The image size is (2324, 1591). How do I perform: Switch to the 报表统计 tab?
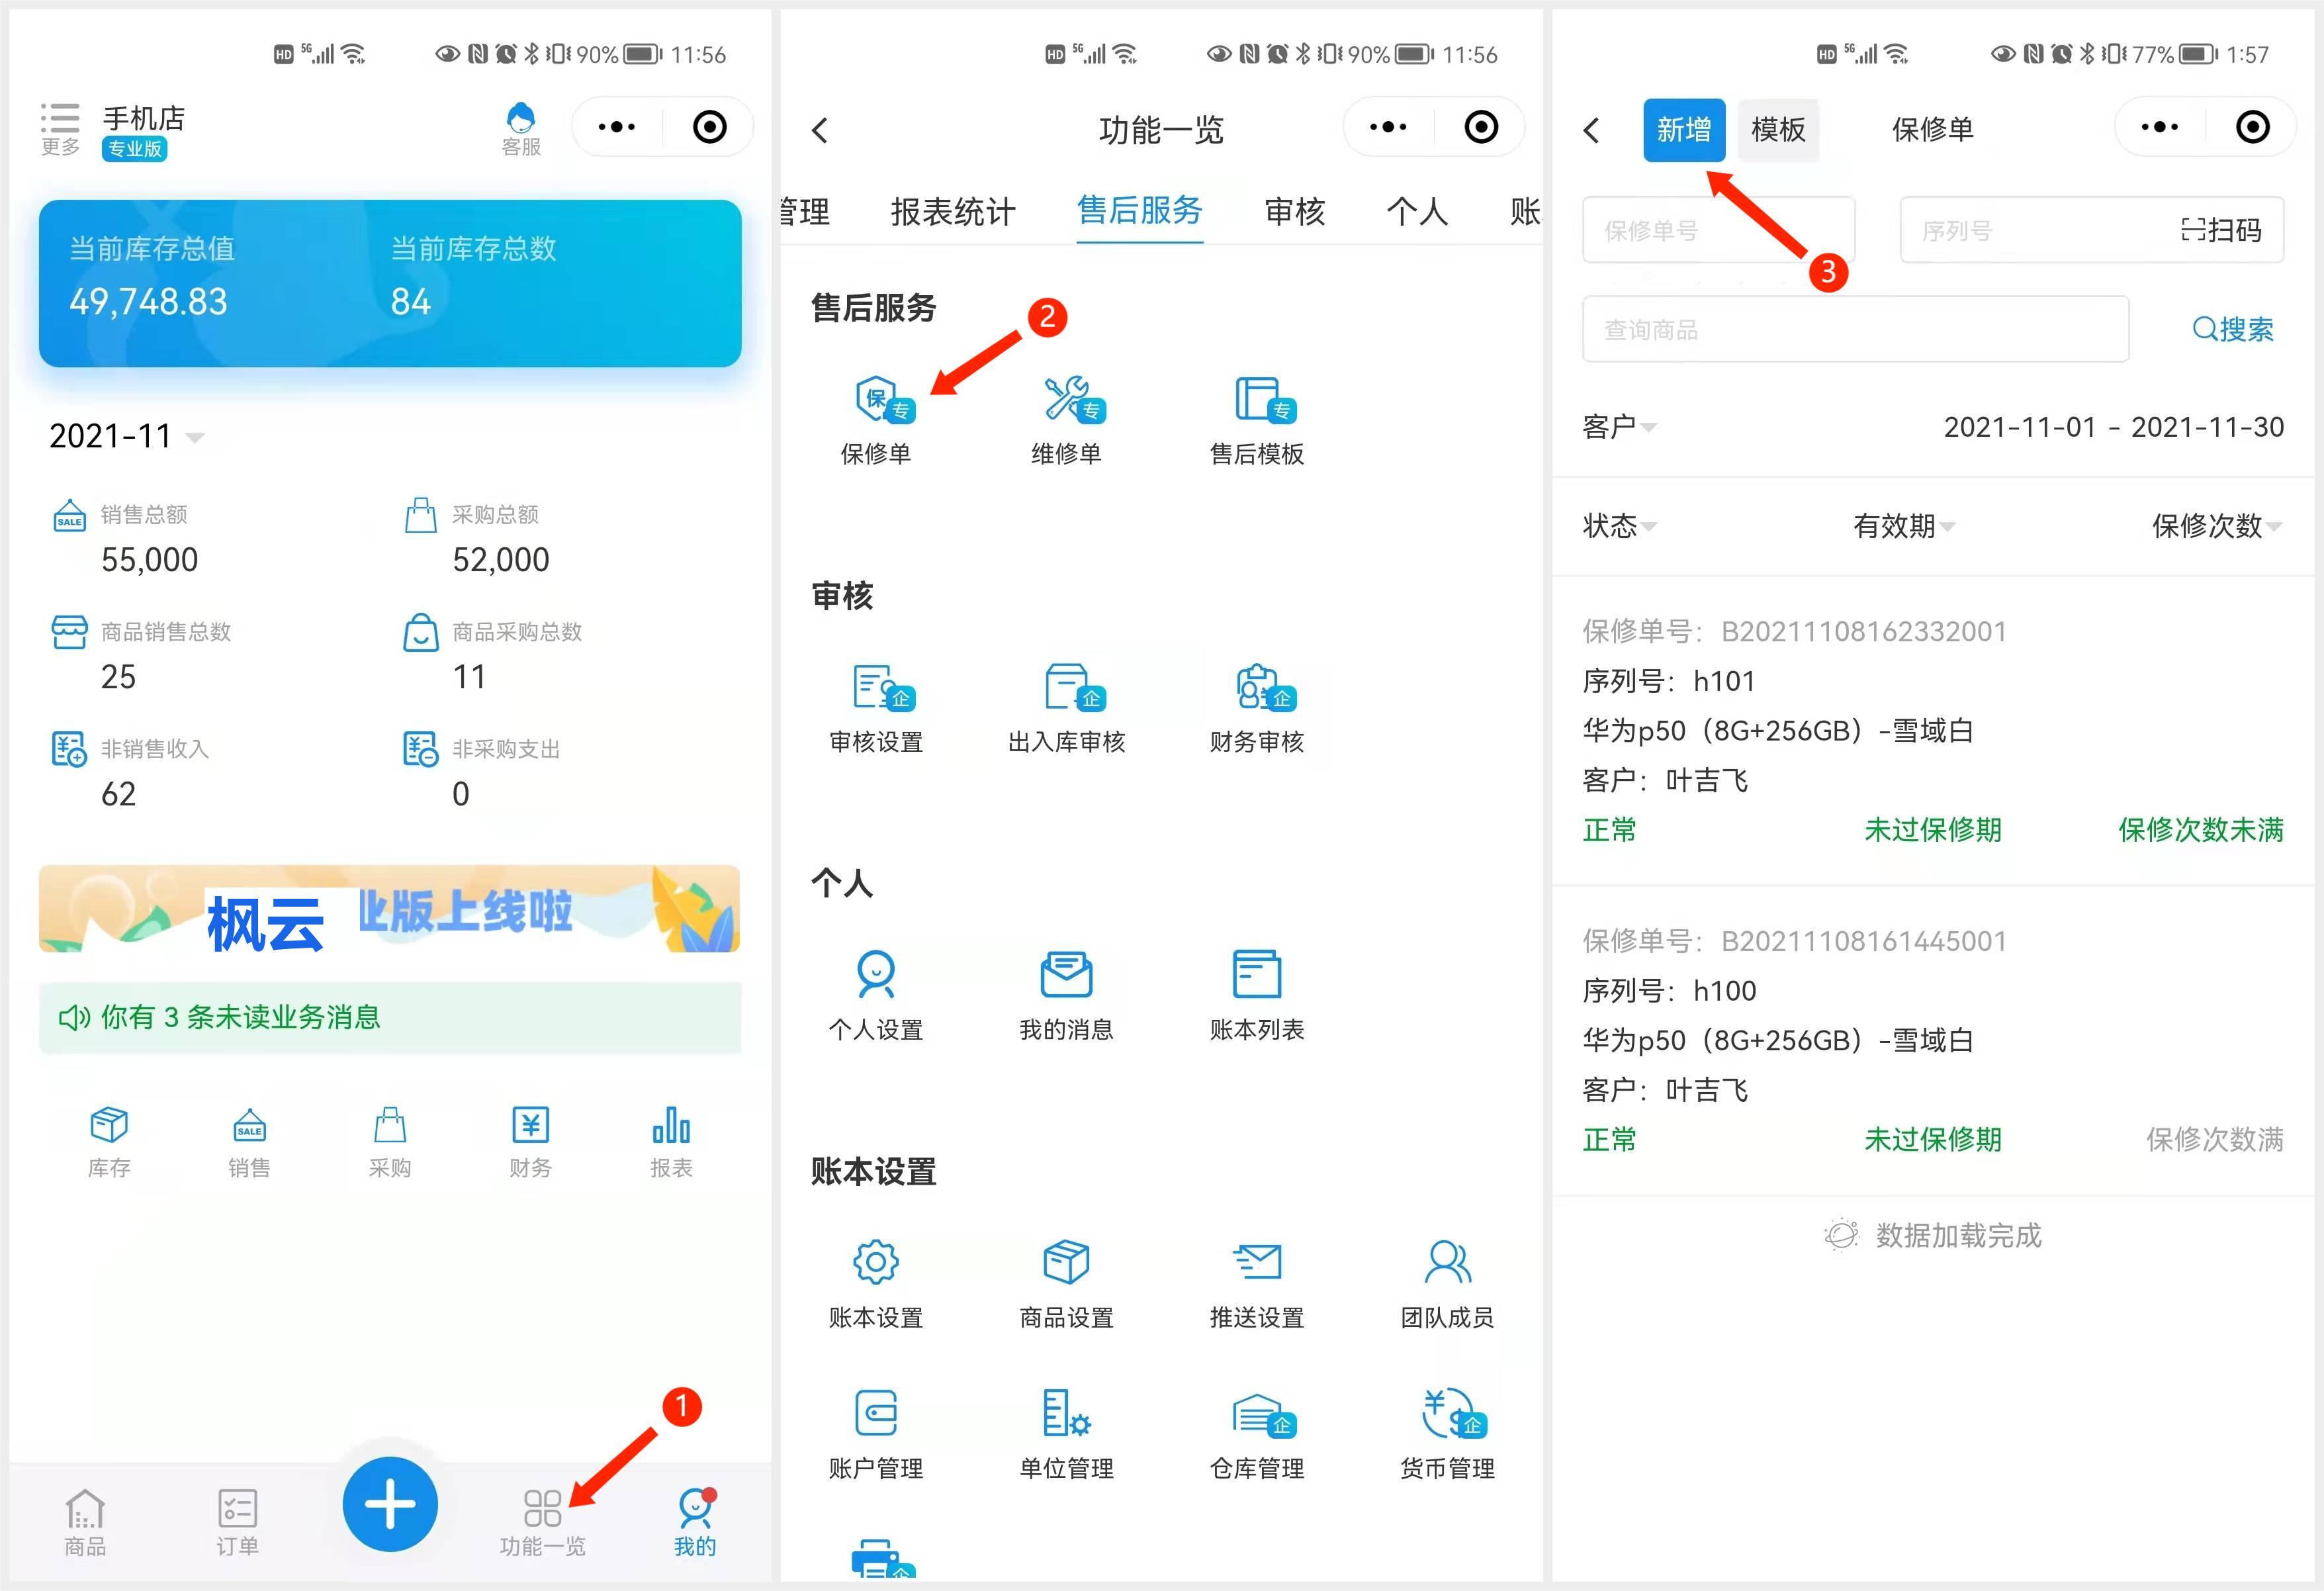pos(953,211)
